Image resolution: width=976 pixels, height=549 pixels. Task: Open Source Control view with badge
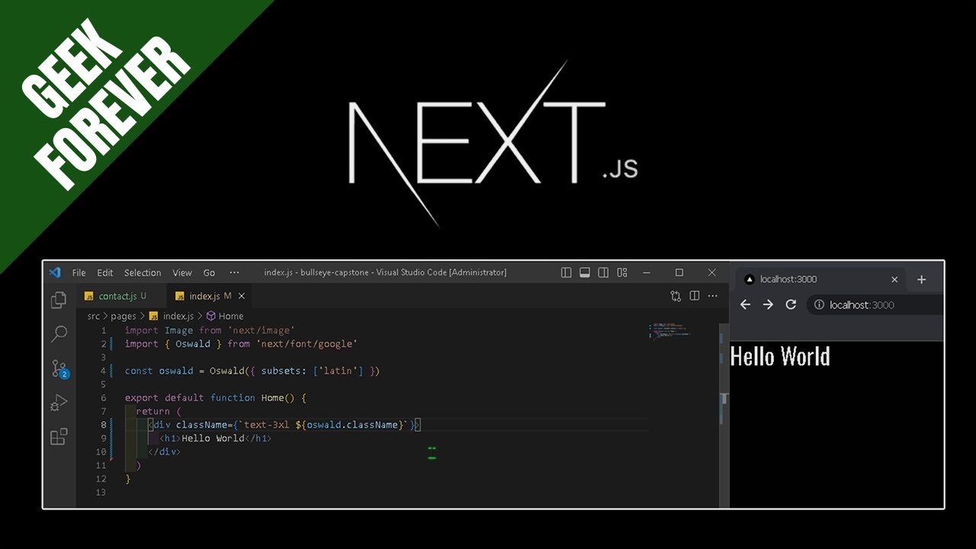[59, 369]
